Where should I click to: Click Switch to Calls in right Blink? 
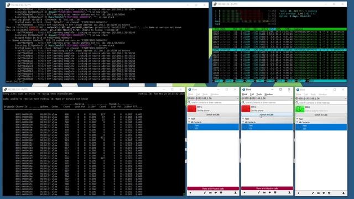click(321, 115)
